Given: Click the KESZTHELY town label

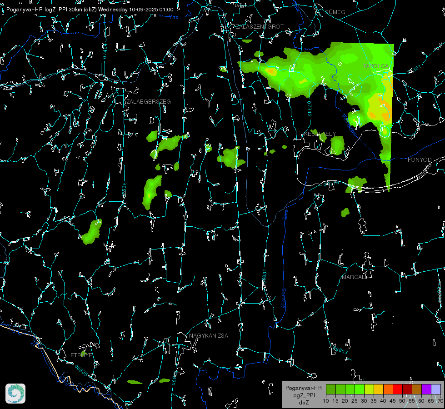Looking at the screenshot, I should [320, 134].
